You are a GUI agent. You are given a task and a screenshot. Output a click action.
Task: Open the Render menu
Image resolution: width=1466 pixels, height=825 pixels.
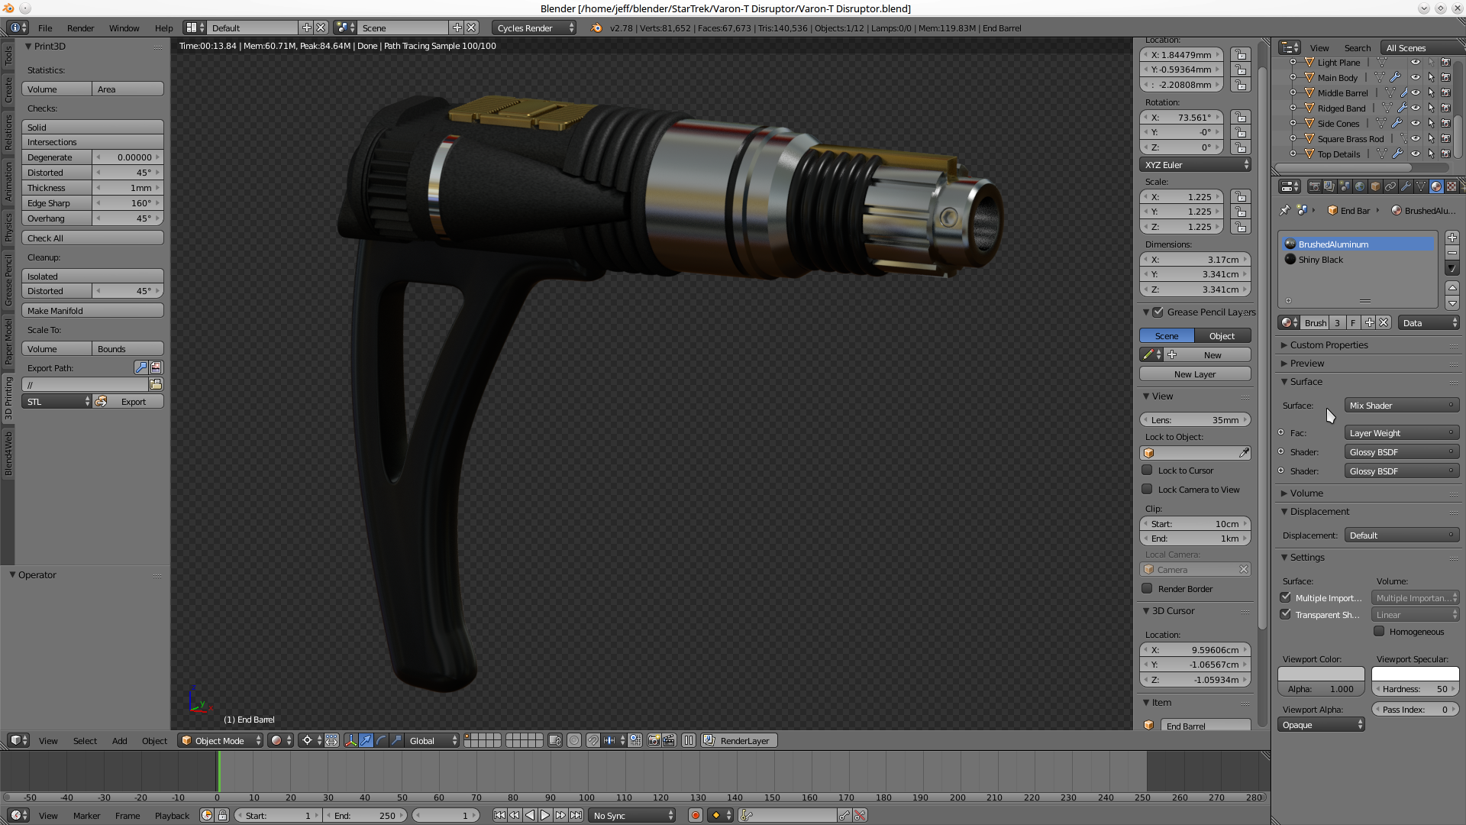tap(80, 27)
